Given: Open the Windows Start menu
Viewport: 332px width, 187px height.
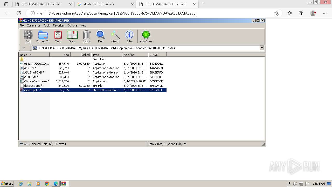Looking at the screenshot, I should (7, 184).
